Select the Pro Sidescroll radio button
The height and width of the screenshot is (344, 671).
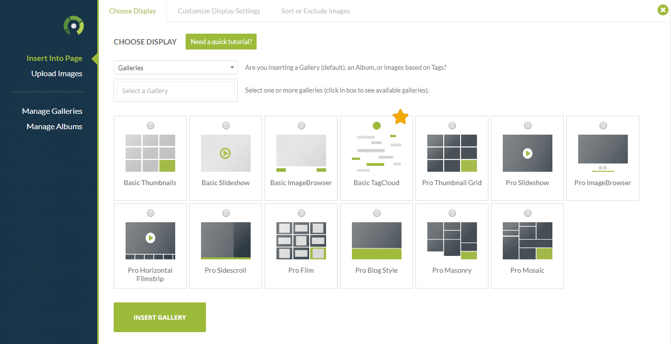226,213
